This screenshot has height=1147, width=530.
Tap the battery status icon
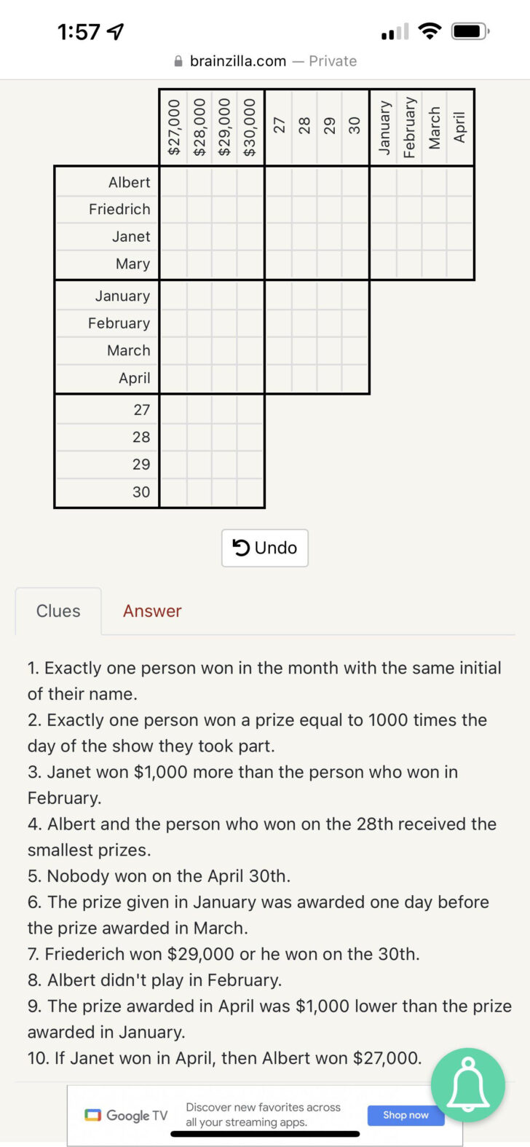[470, 31]
